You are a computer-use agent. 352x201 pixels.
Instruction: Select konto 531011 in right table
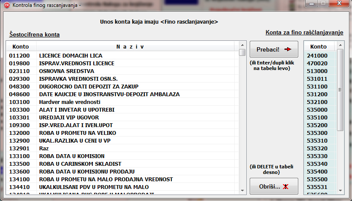(x=320, y=79)
